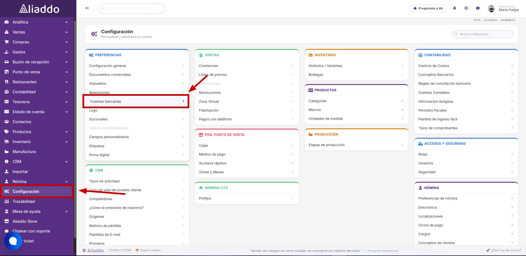Click the Compras cart icon
The width and height of the screenshot is (526, 256).
7,42
